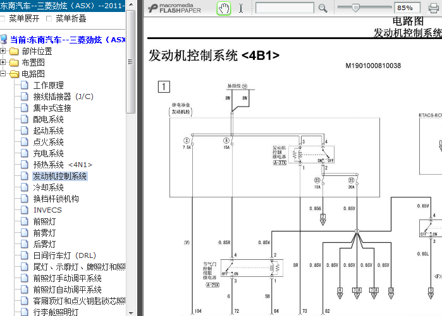Click the document icon beside 前雾灯
This screenshot has width=442, height=316.
click(25, 233)
